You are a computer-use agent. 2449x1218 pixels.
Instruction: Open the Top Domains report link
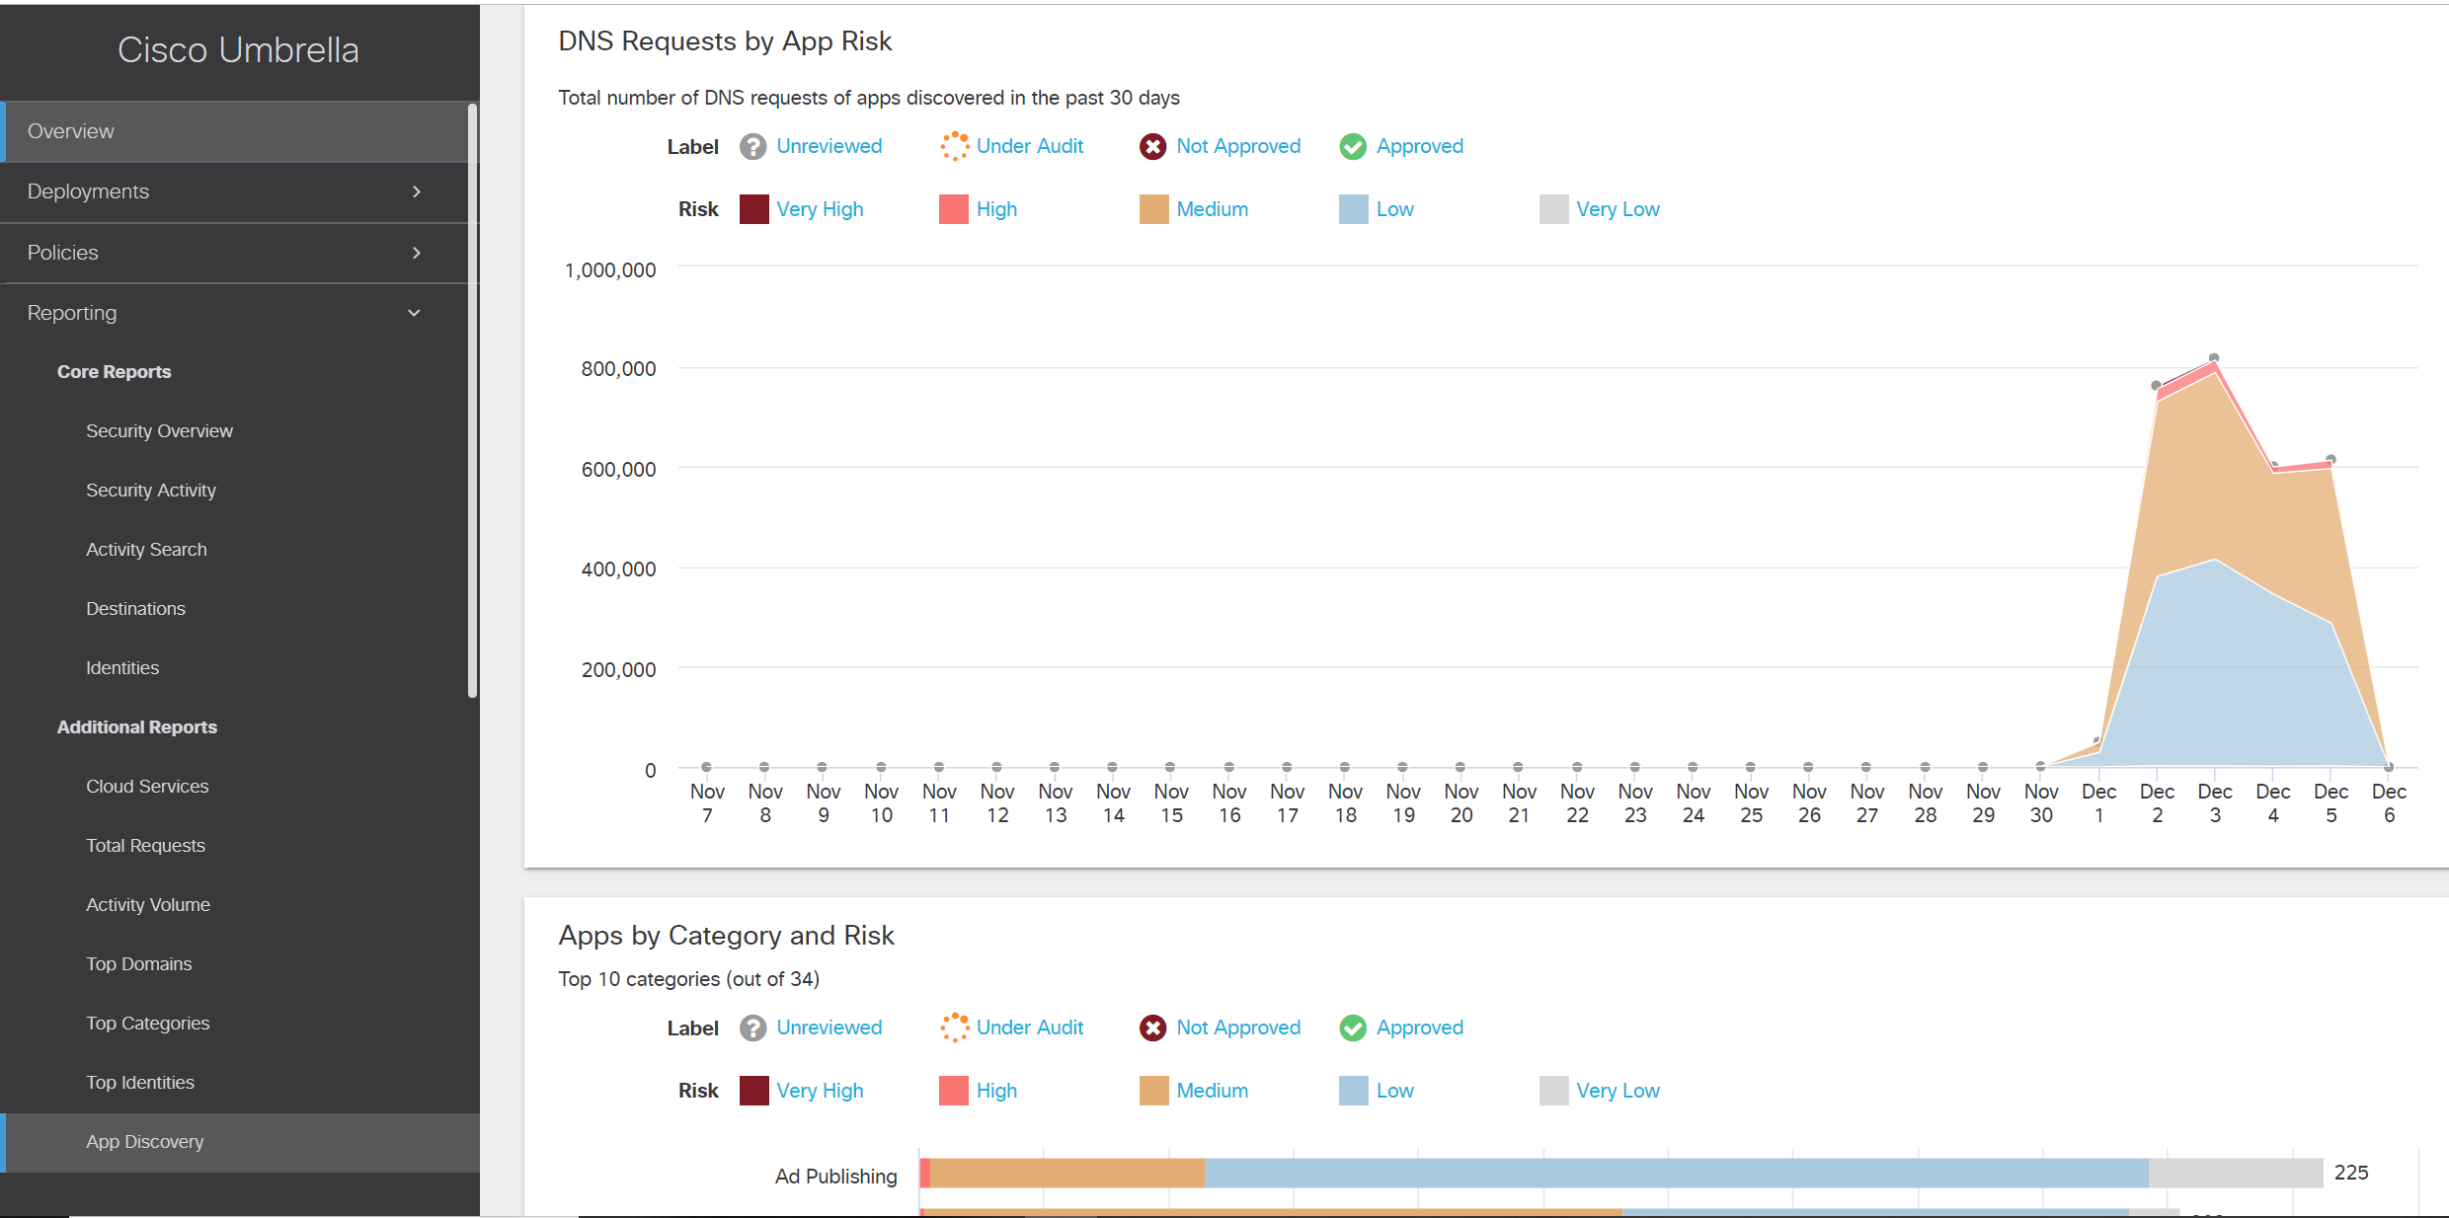(x=138, y=964)
